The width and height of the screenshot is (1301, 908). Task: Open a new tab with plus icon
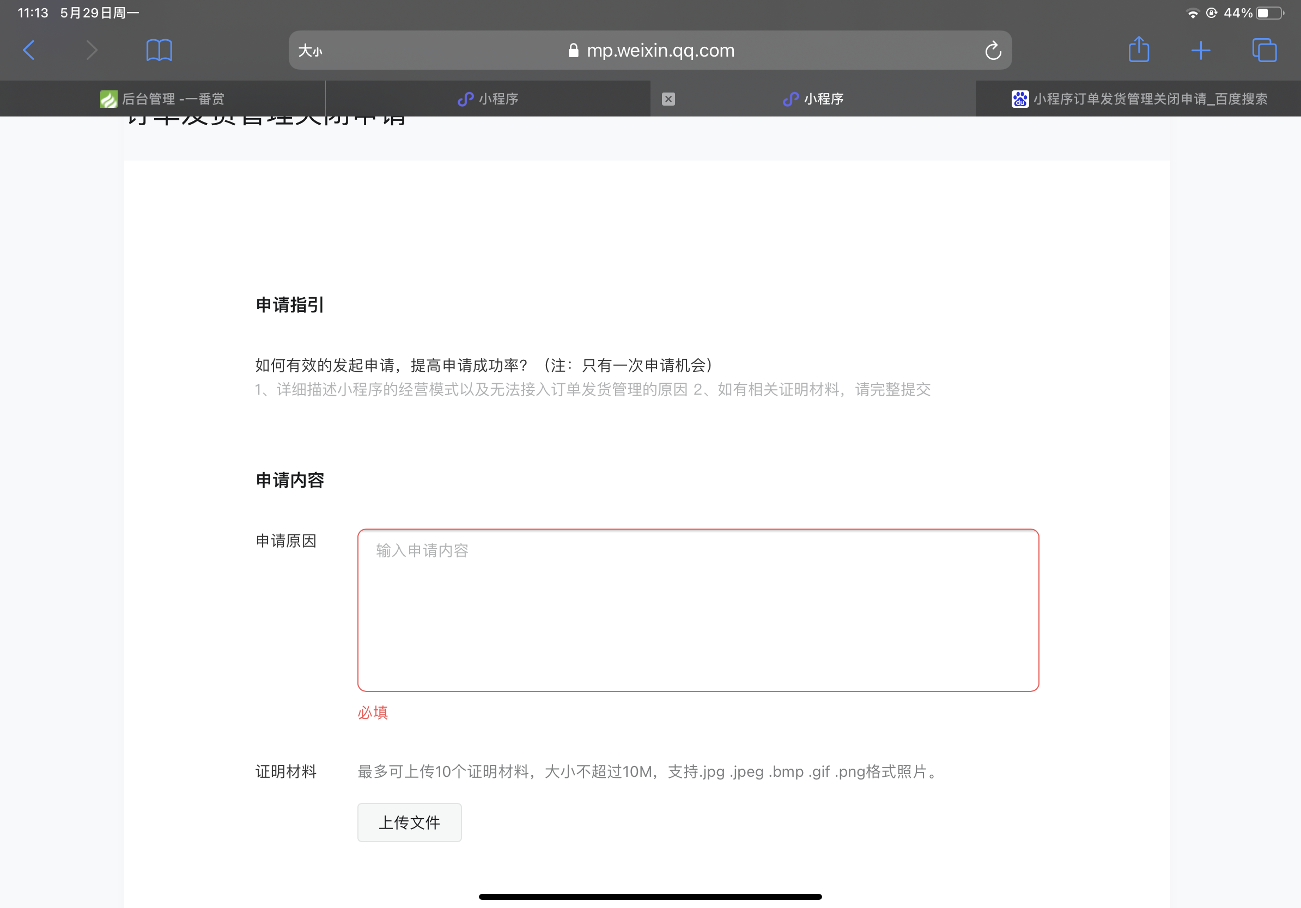[1201, 51]
